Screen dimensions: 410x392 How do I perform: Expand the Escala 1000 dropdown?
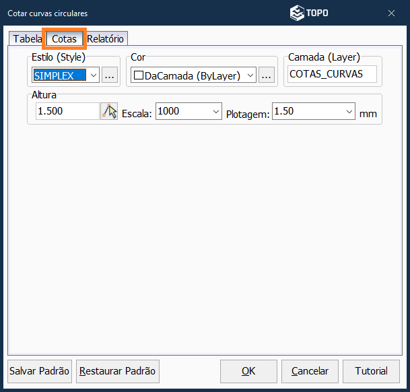(x=215, y=111)
